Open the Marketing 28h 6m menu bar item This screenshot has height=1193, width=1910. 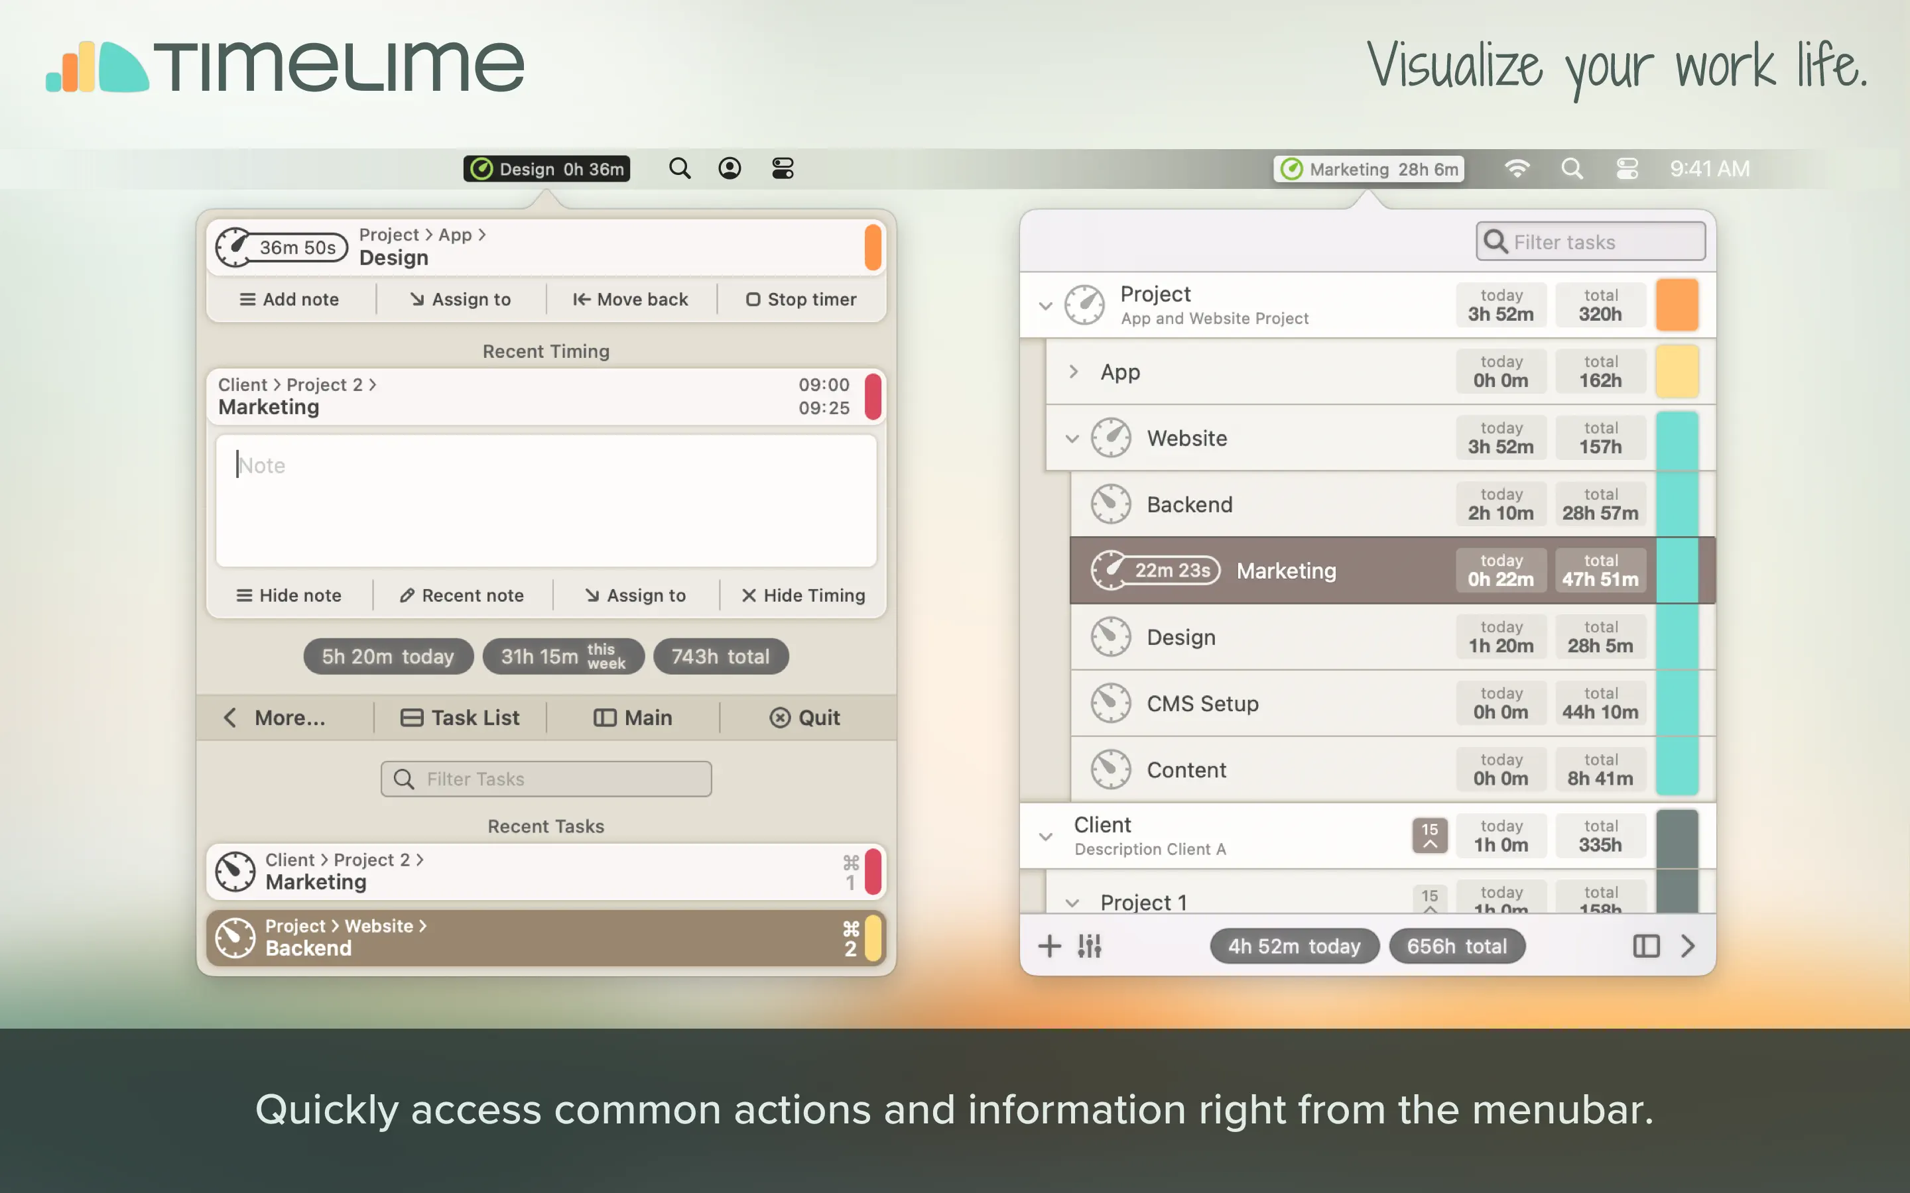point(1369,169)
